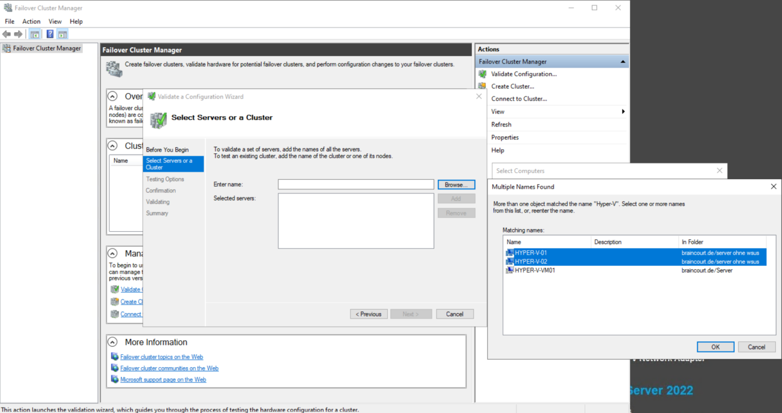The width and height of the screenshot is (782, 413).
Task: Collapse the Overview section
Action: click(113, 96)
